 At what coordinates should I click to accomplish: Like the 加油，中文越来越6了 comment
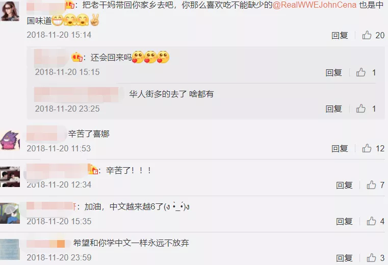[371, 221]
